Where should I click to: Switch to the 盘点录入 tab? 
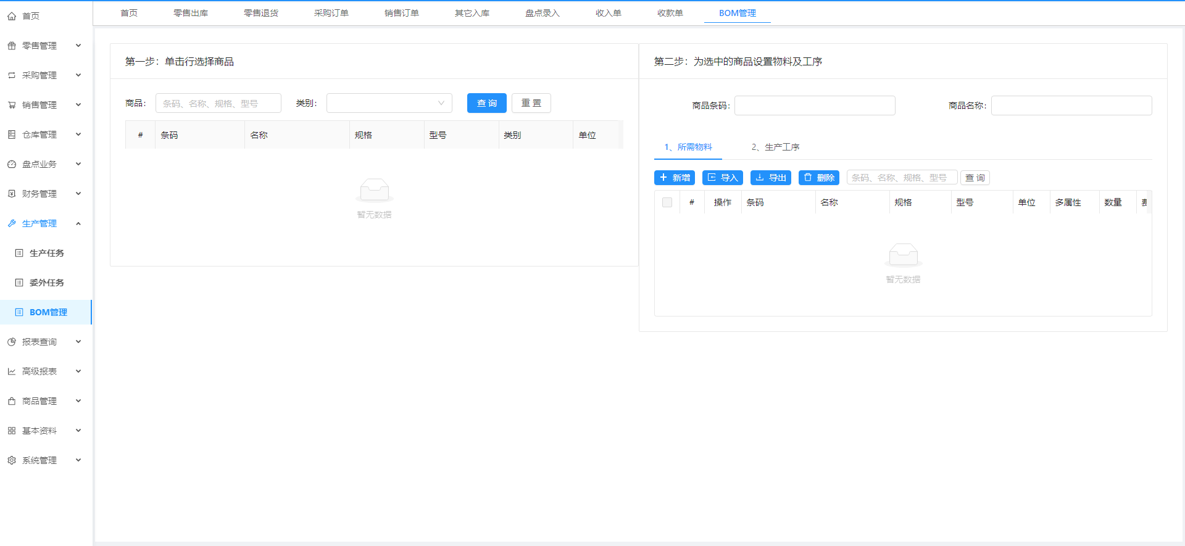[x=543, y=13]
